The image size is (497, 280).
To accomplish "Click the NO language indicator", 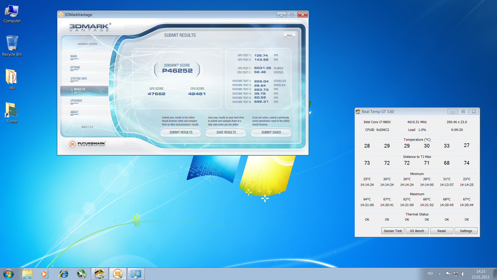I will [x=430, y=274].
